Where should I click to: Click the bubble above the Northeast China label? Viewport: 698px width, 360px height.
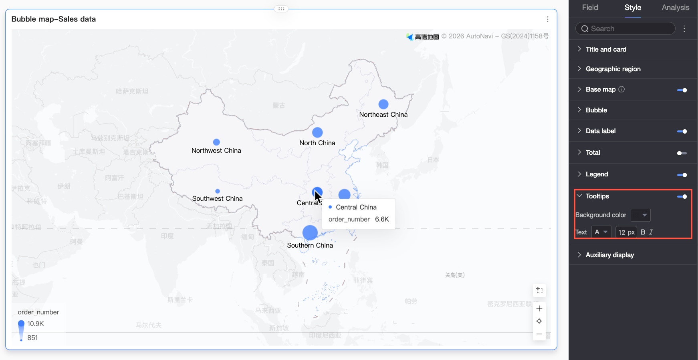[x=383, y=104]
